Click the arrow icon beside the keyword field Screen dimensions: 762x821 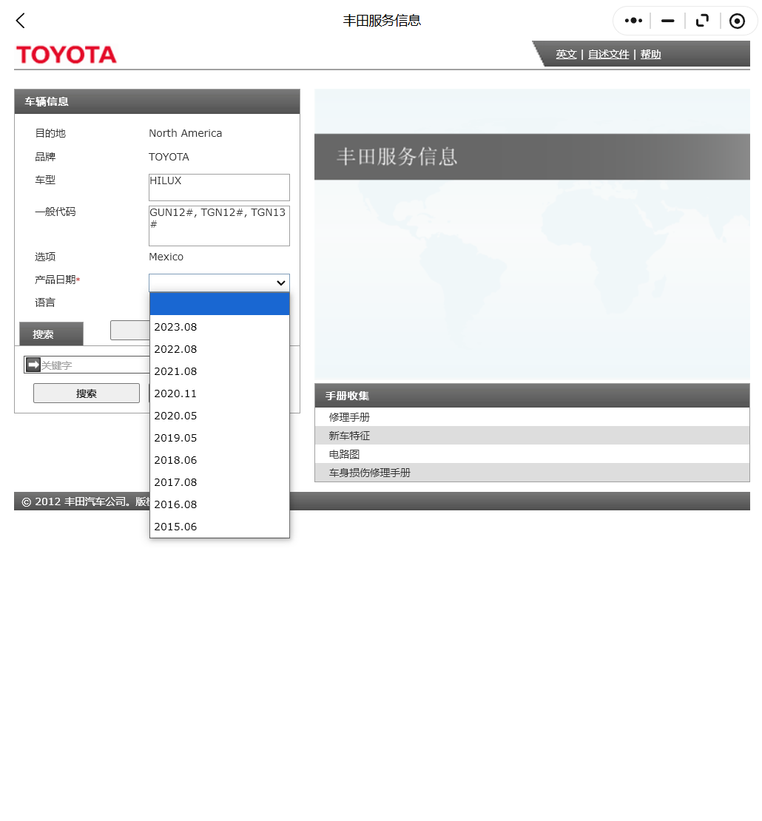click(33, 364)
